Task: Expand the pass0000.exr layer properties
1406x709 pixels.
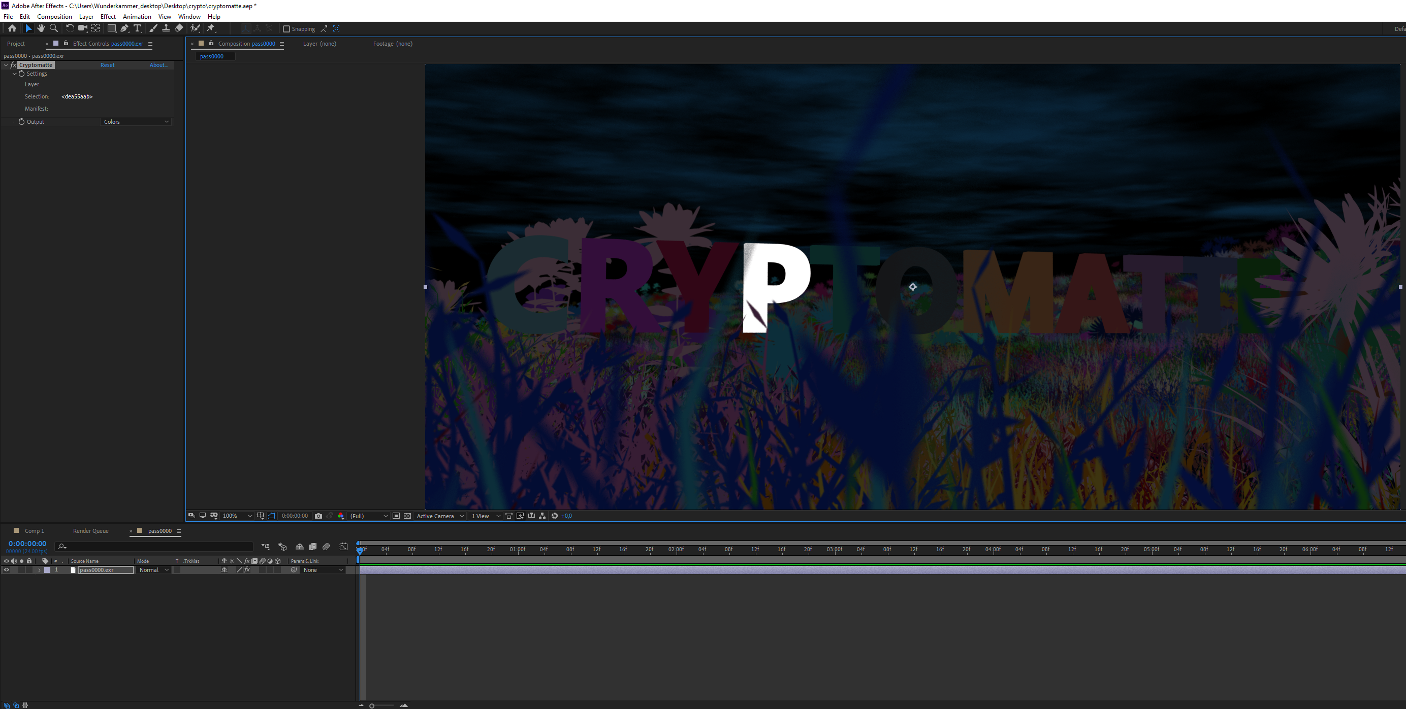Action: 39,570
